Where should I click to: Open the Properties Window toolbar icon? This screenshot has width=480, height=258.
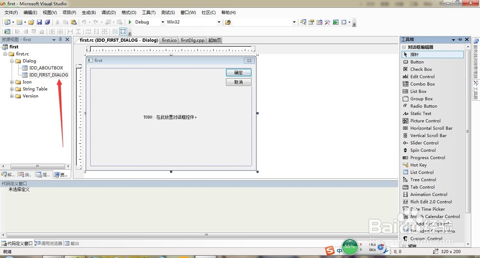312,22
